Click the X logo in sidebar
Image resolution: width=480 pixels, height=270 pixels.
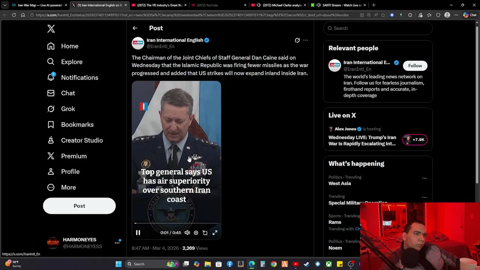(x=51, y=29)
